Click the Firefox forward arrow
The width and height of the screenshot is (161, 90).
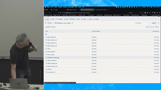[47, 13]
